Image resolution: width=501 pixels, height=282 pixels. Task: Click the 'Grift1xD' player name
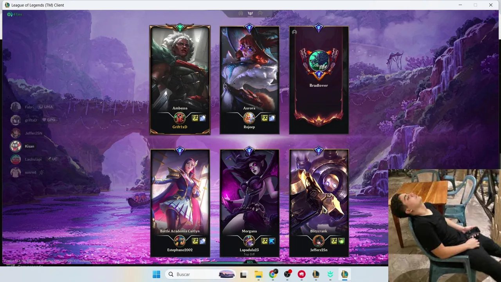point(180,127)
